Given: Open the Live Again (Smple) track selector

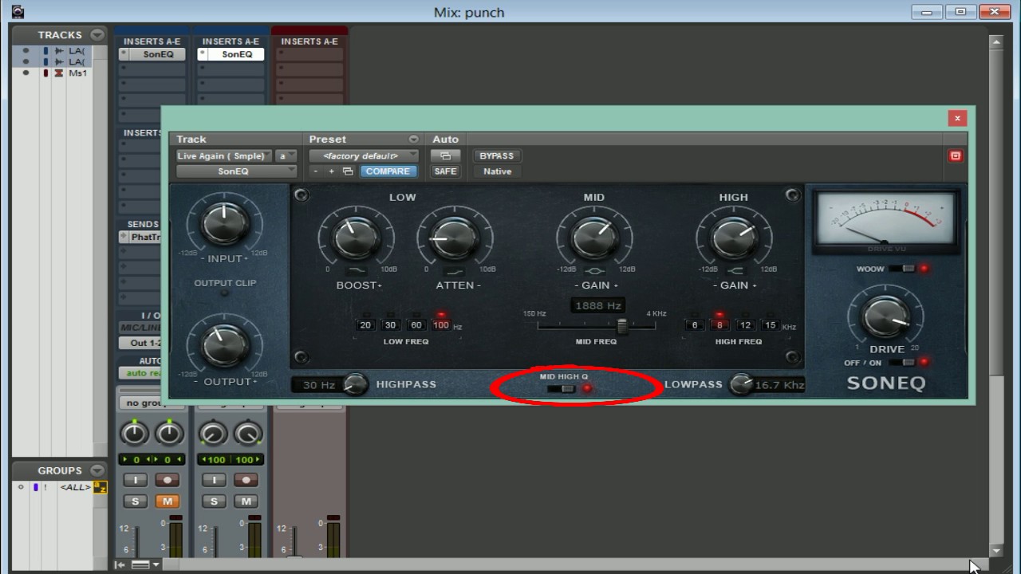Looking at the screenshot, I should click(x=224, y=156).
